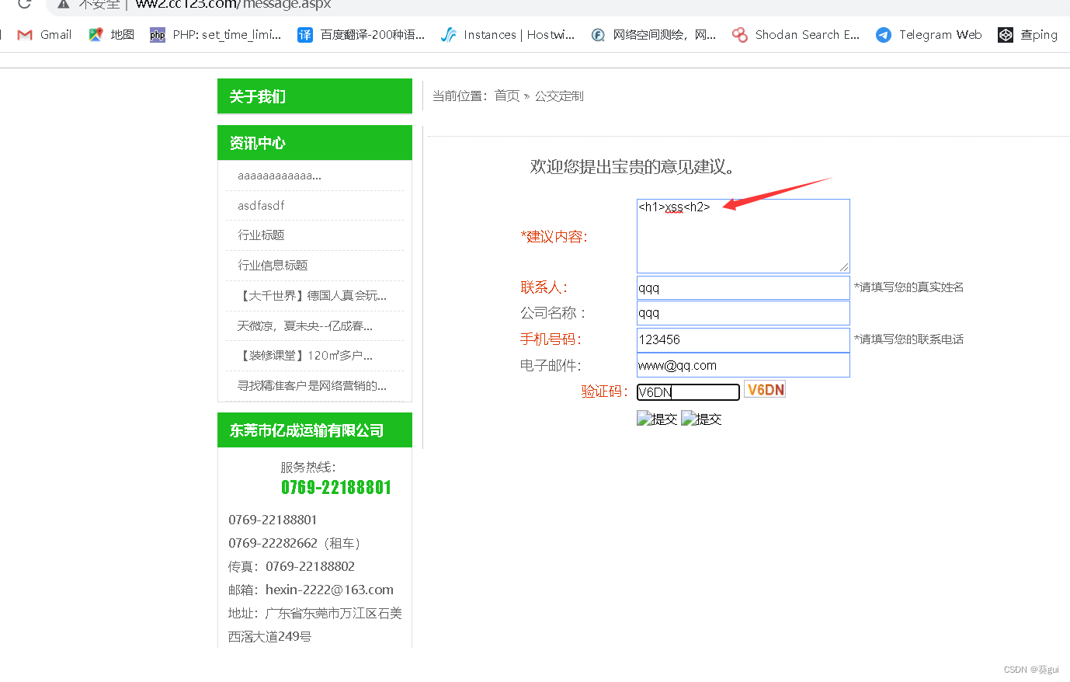Image resolution: width=1070 pixels, height=682 pixels.
Task: Click the 0769-22282662 (租车) phone line
Action: click(x=296, y=543)
